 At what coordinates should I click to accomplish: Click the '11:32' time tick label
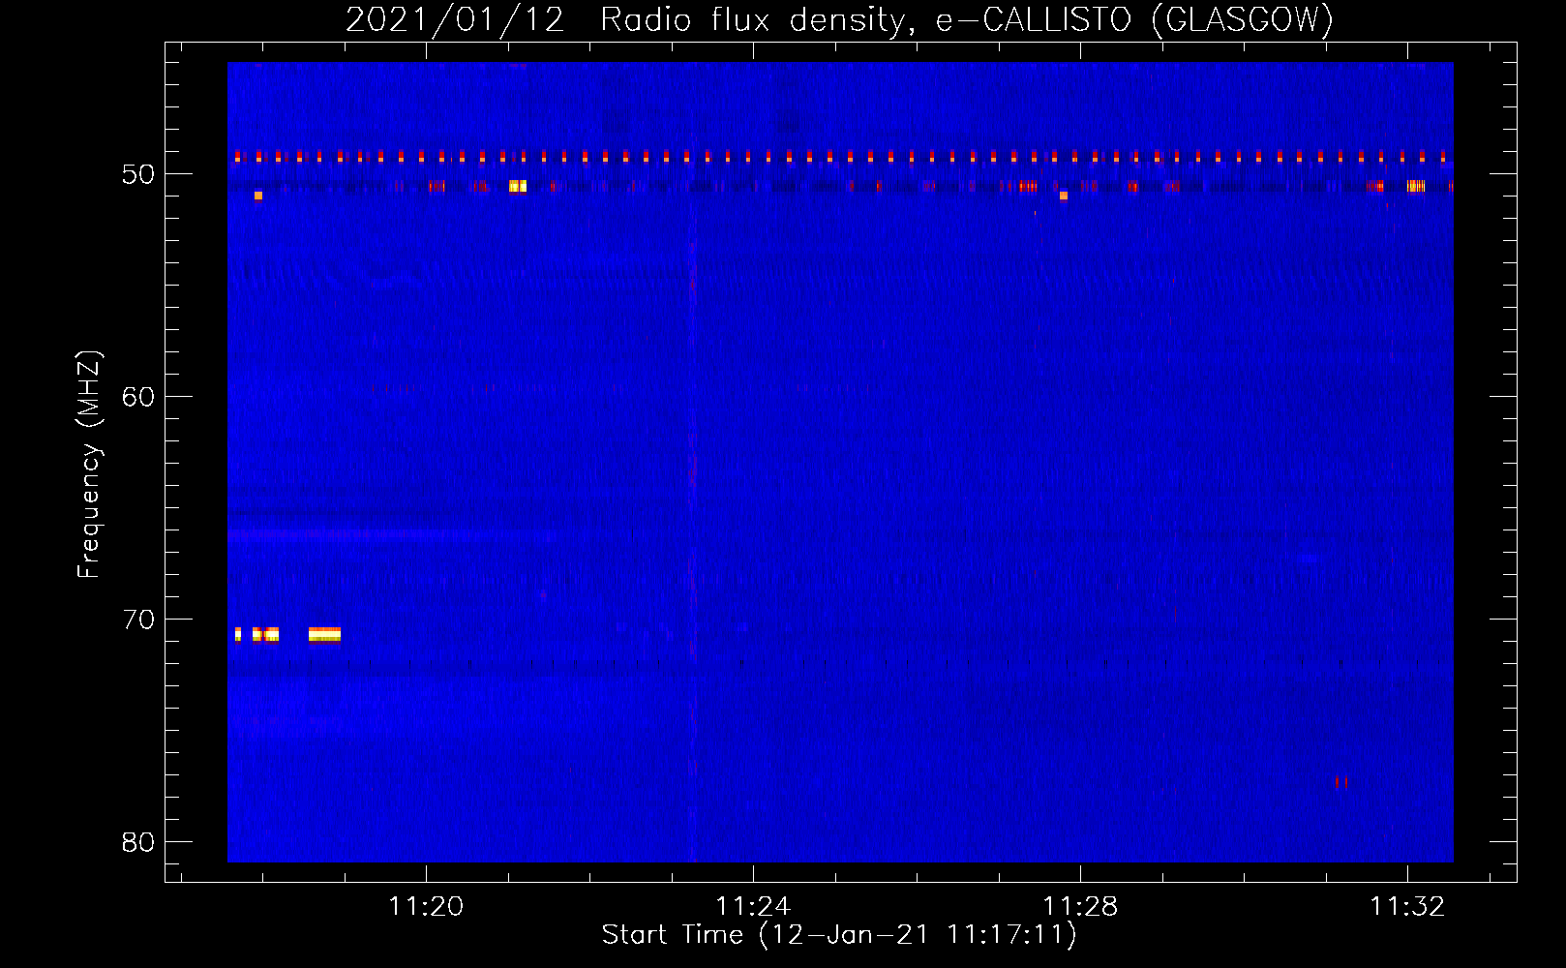click(x=1407, y=906)
